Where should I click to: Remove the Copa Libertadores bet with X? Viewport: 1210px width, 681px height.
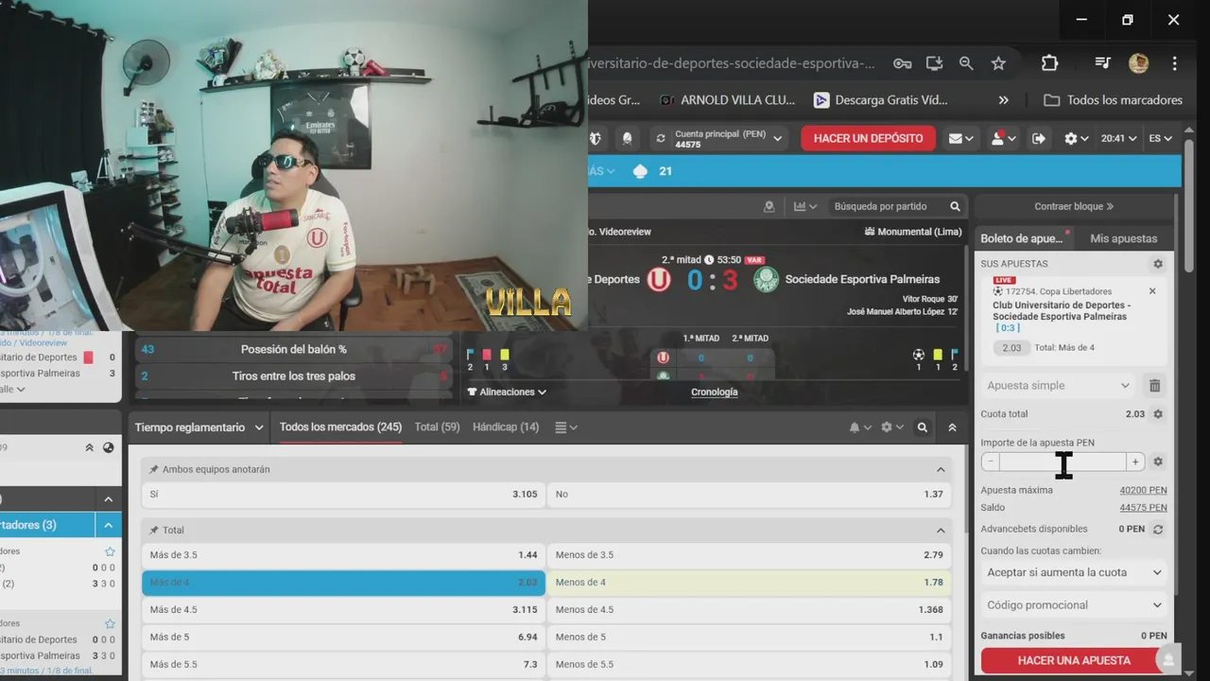[x=1152, y=291]
